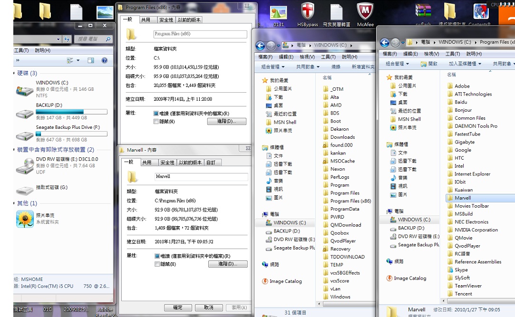Click the forward arrow in Program Files (x86) explorer
Image resolution: width=515 pixels, height=317 pixels.
[x=395, y=43]
